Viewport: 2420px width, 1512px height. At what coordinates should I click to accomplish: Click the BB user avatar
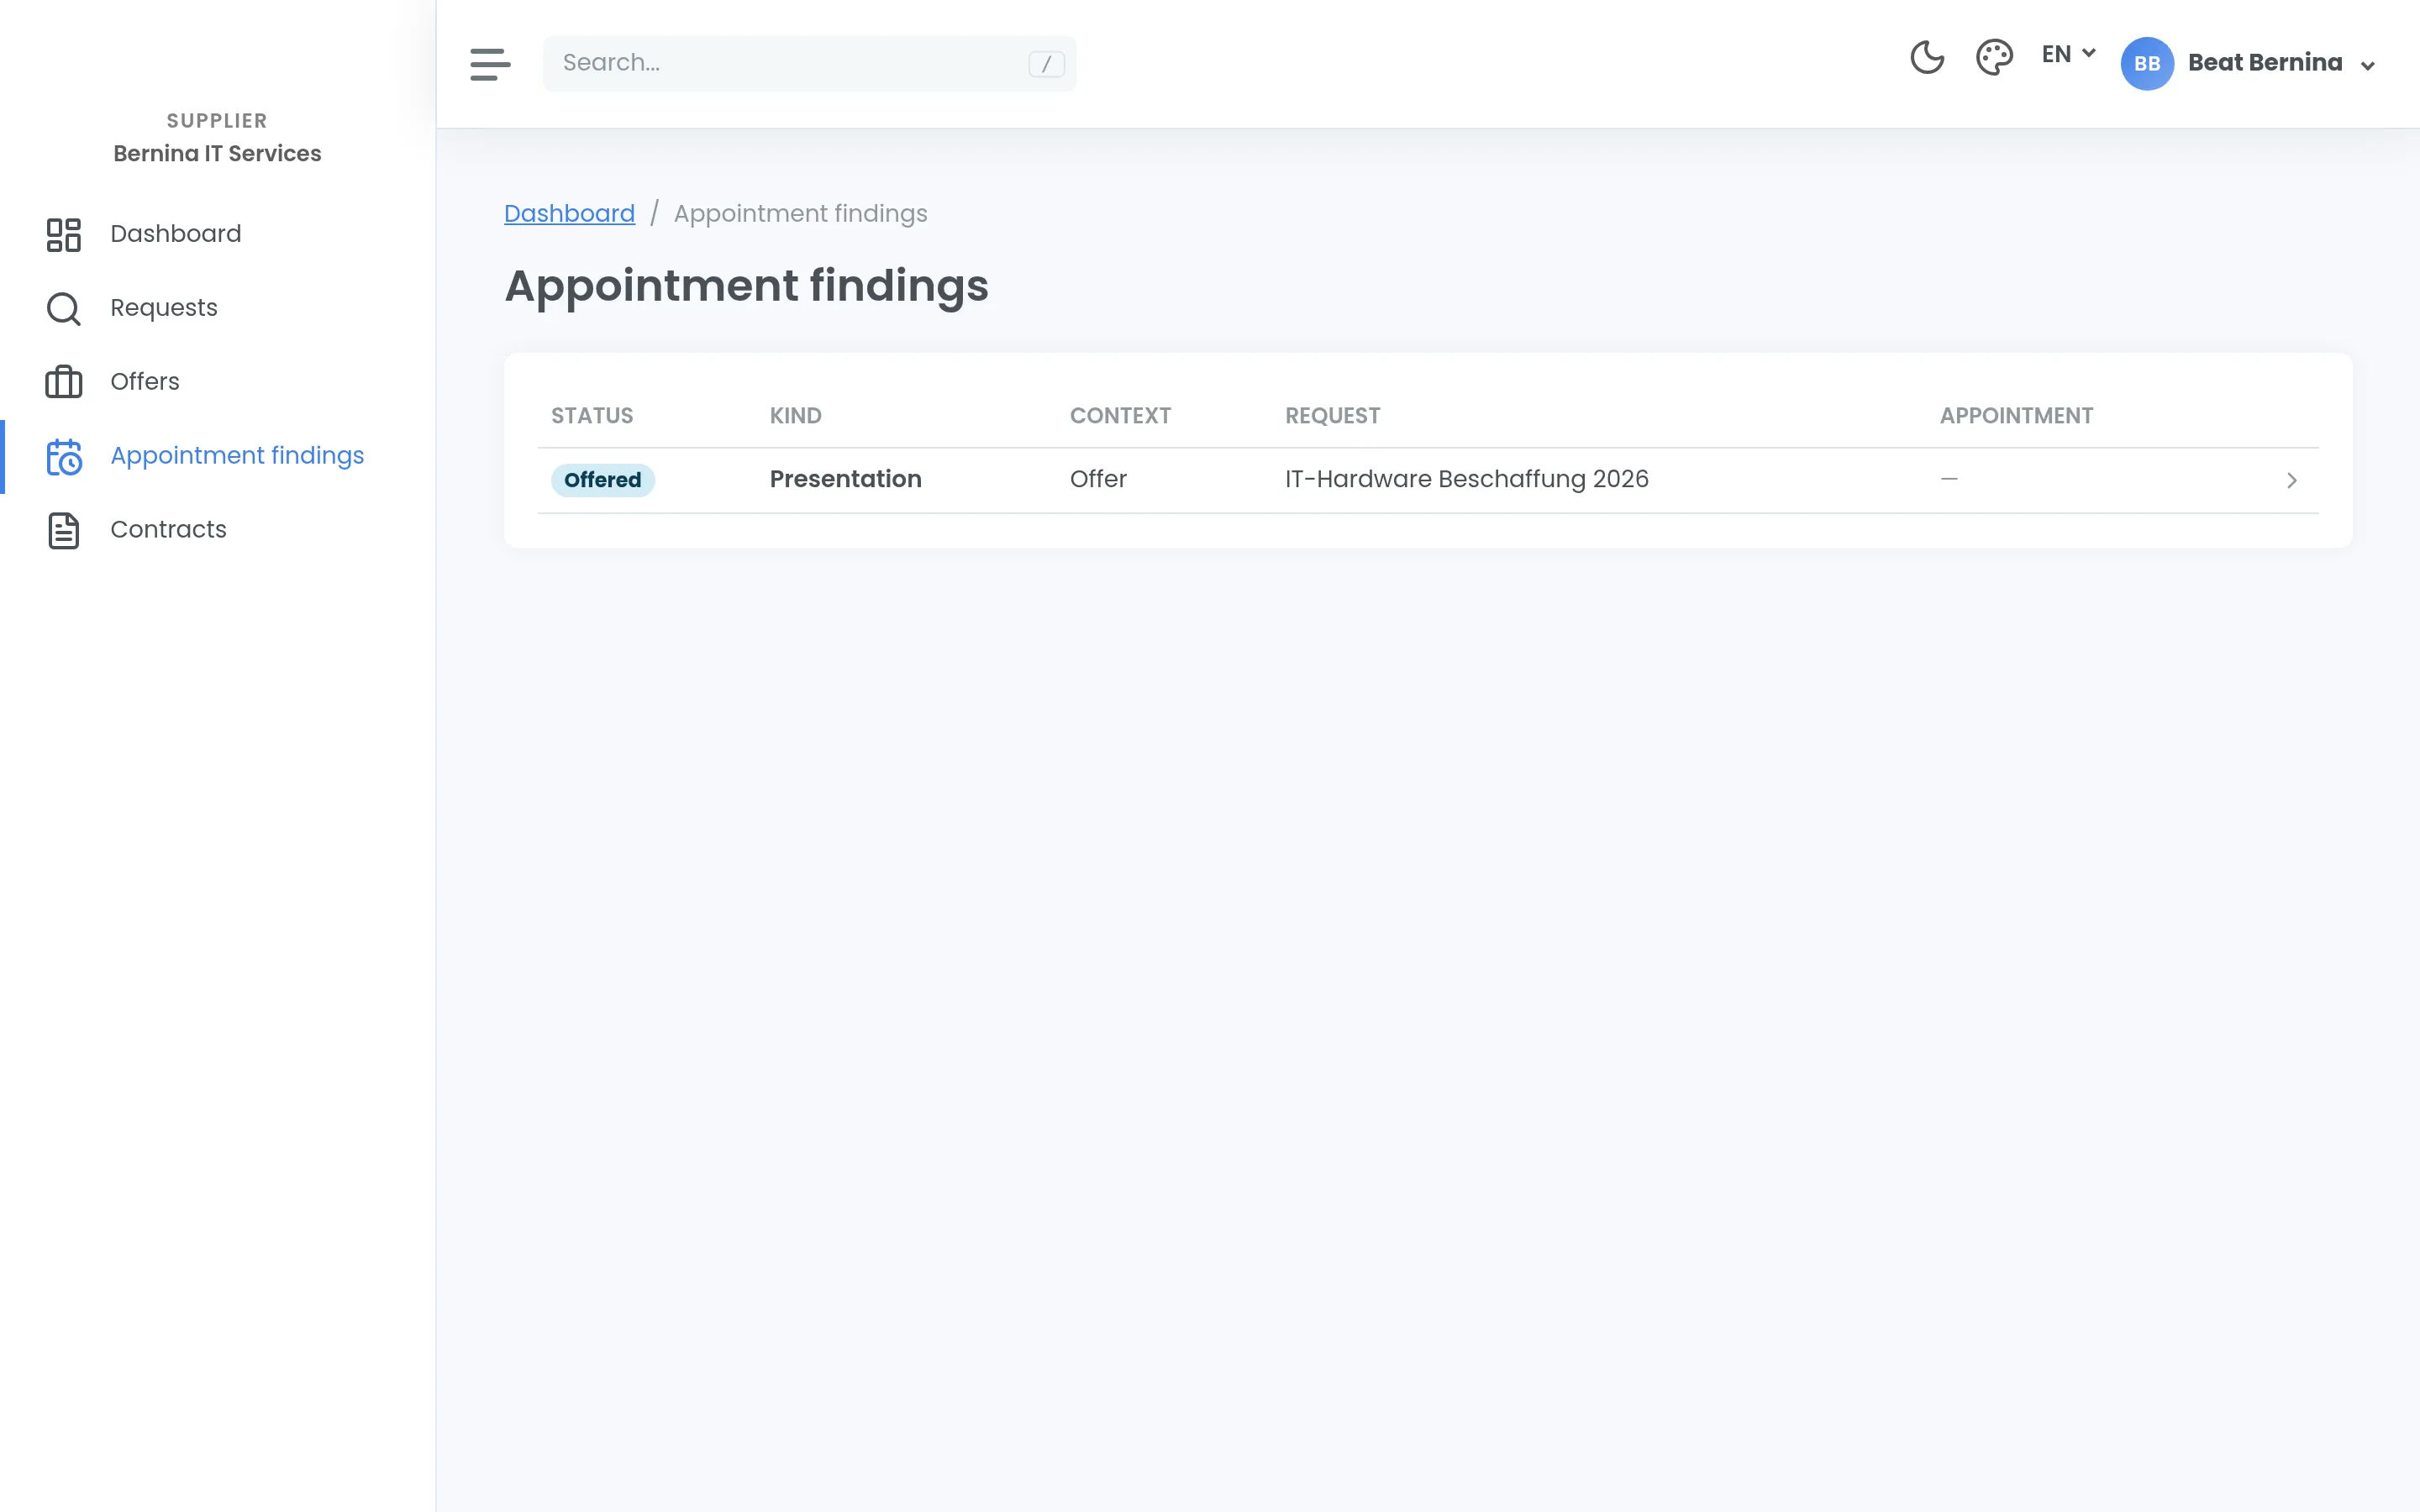pos(2147,64)
